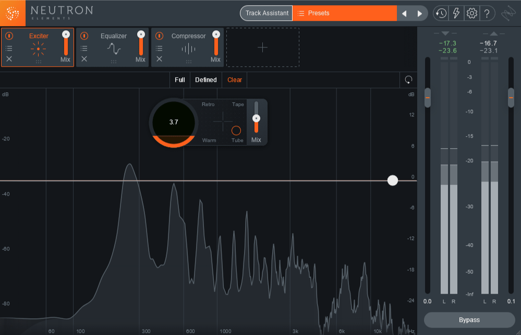
Task: Click the Equalizer module title label
Action: tap(114, 36)
